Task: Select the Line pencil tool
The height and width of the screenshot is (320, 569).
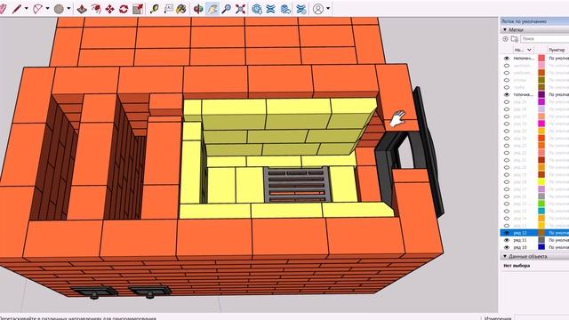Action: 17,9
